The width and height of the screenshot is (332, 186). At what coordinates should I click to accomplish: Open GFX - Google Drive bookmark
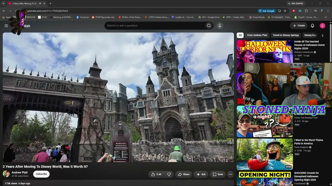point(209,17)
